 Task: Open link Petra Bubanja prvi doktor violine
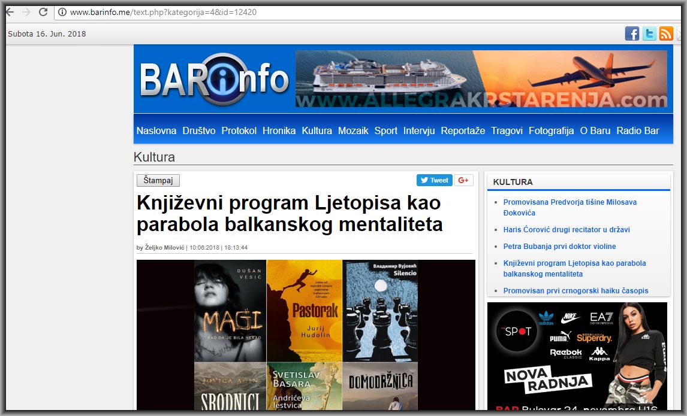pos(559,246)
